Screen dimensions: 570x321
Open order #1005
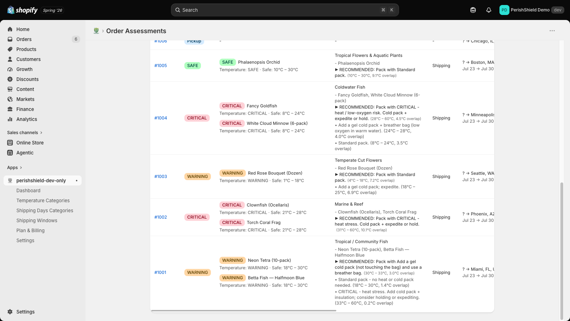click(161, 66)
